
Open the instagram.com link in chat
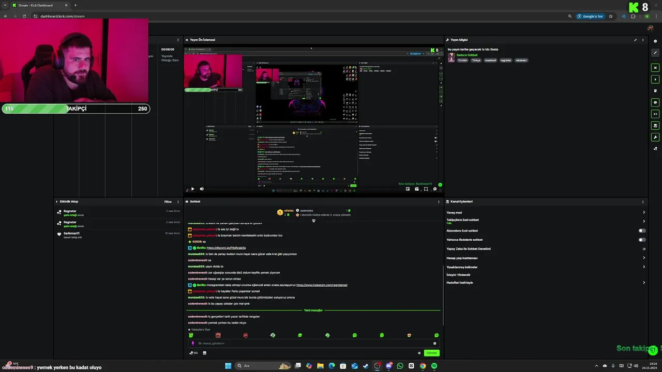point(322,285)
